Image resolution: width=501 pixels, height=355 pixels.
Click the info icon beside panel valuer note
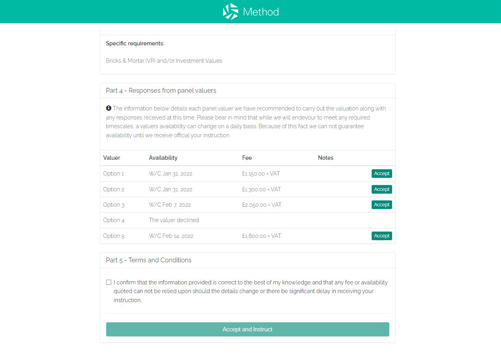(108, 108)
